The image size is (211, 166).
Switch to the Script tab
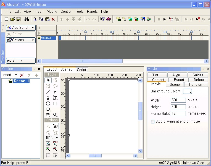(81, 70)
